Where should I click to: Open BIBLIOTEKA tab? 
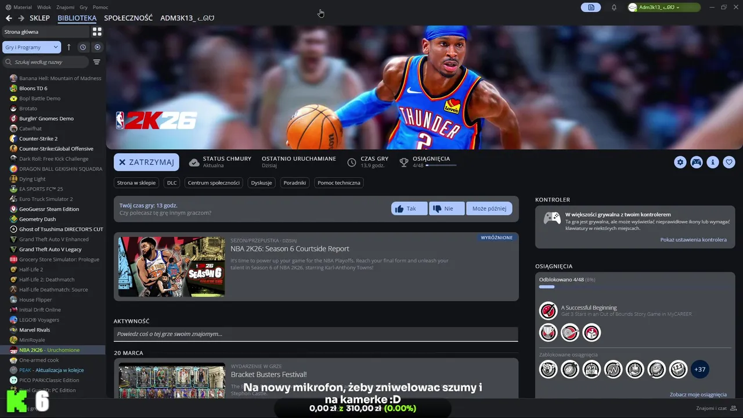[77, 18]
